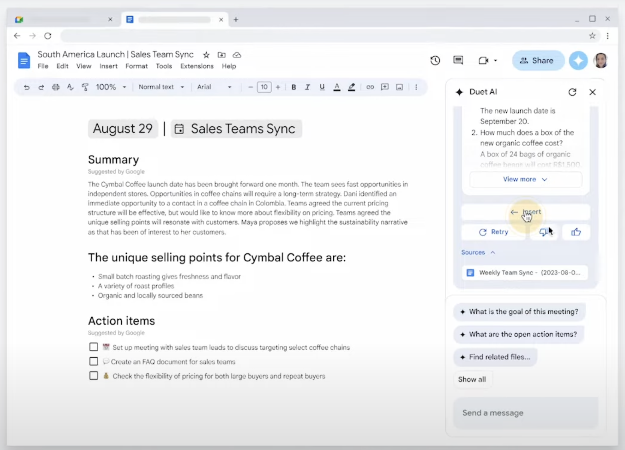Expand the video call options arrow
The height and width of the screenshot is (450, 625).
coord(496,61)
